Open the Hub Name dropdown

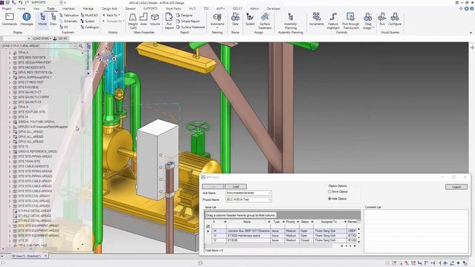pyautogui.click(x=269, y=193)
